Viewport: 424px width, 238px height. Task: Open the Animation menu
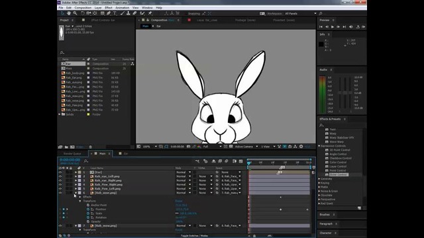tap(122, 8)
